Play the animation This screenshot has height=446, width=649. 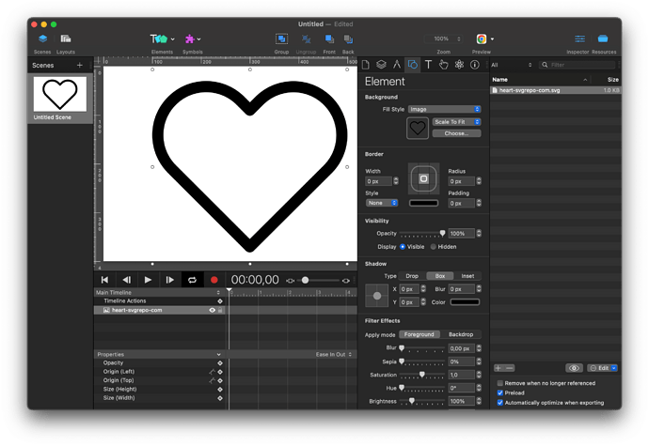tap(148, 280)
